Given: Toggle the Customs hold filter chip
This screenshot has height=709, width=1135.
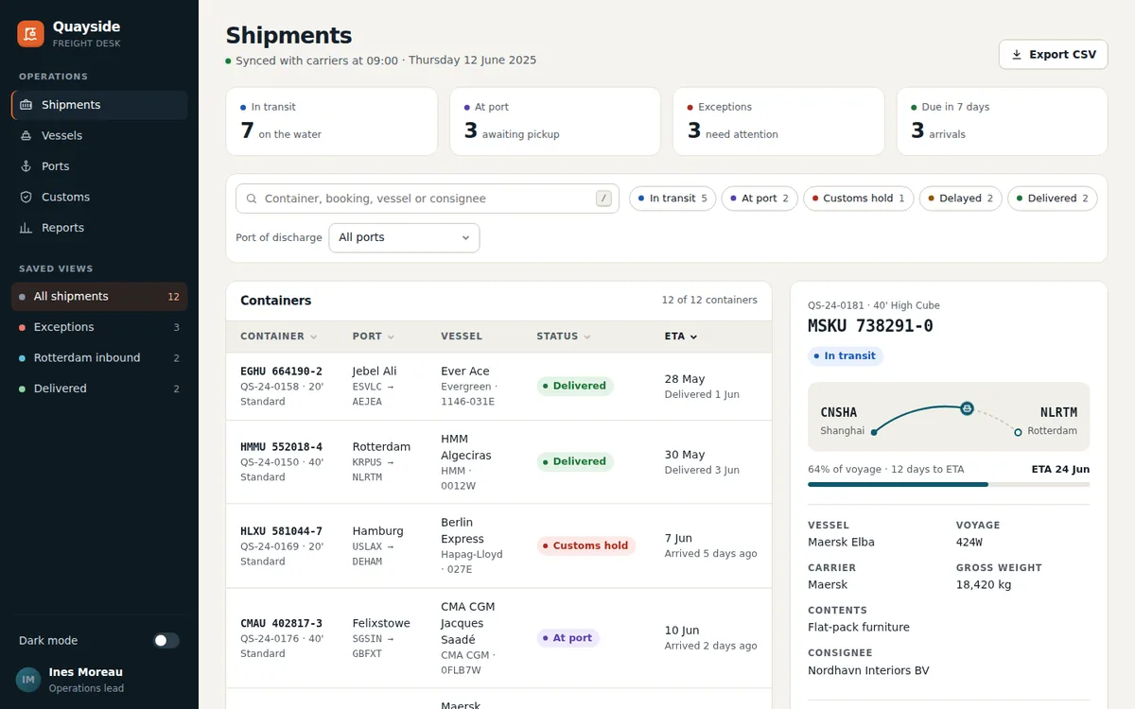Looking at the screenshot, I should pos(859,199).
